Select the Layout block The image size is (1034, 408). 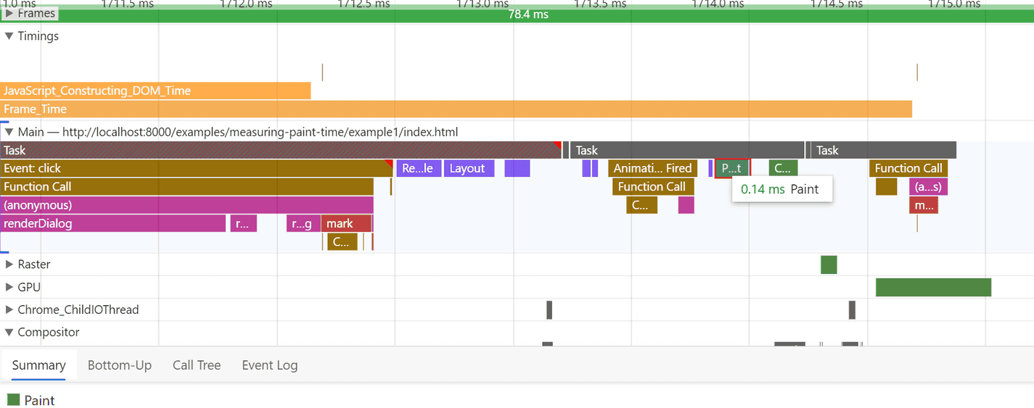[x=469, y=168]
